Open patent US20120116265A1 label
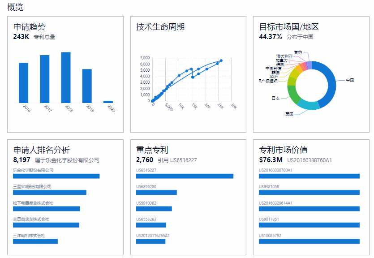Screen dimensions: 374x258 pos(153,236)
